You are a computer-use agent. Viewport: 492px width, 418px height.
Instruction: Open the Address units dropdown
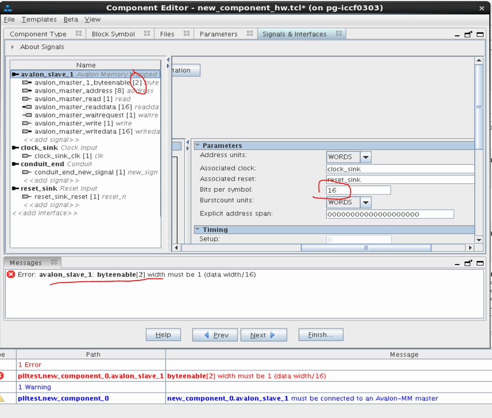[x=365, y=157]
